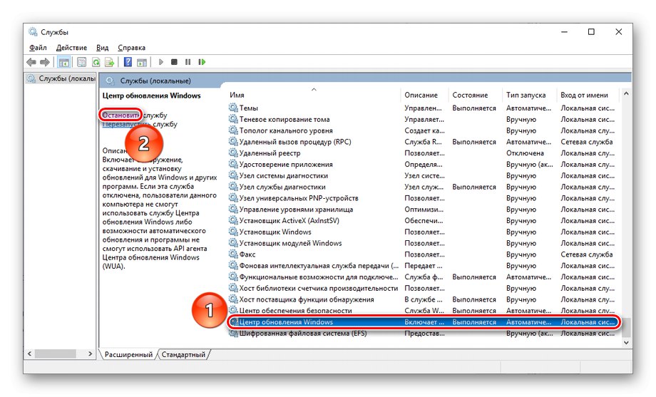The height and width of the screenshot is (397, 656).
Task: Toggle the console tree pane icon
Action: click(x=64, y=62)
